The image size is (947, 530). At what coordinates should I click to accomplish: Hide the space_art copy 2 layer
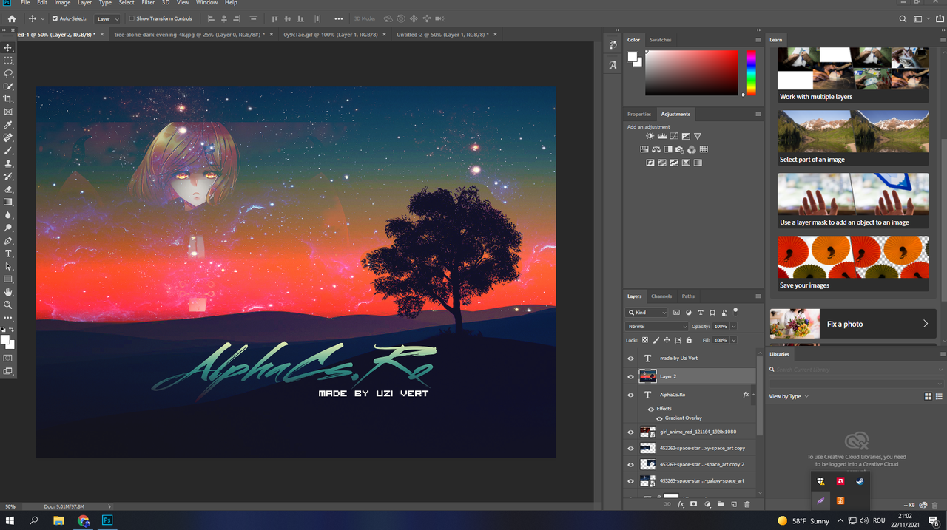[x=631, y=464]
